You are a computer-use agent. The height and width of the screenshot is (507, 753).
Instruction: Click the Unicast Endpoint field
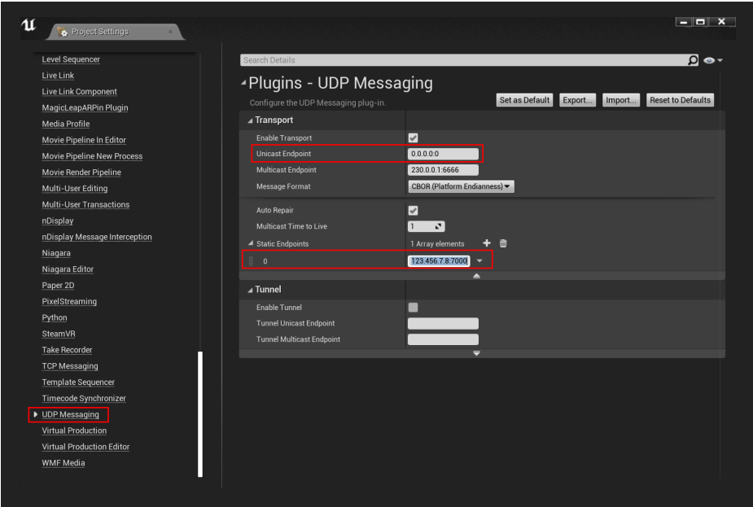(443, 154)
